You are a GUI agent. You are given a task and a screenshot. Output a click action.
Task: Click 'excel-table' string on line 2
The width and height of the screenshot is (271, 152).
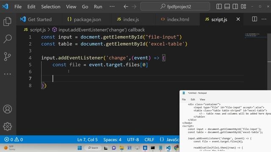pos(166,44)
